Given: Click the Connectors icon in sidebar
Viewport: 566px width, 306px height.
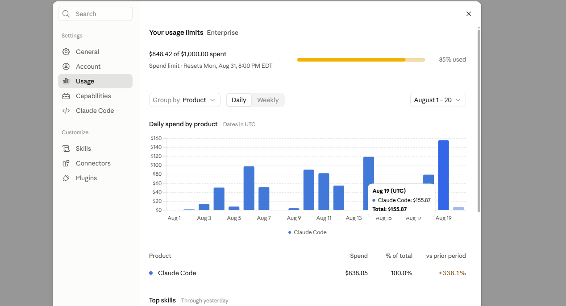Looking at the screenshot, I should tap(66, 163).
